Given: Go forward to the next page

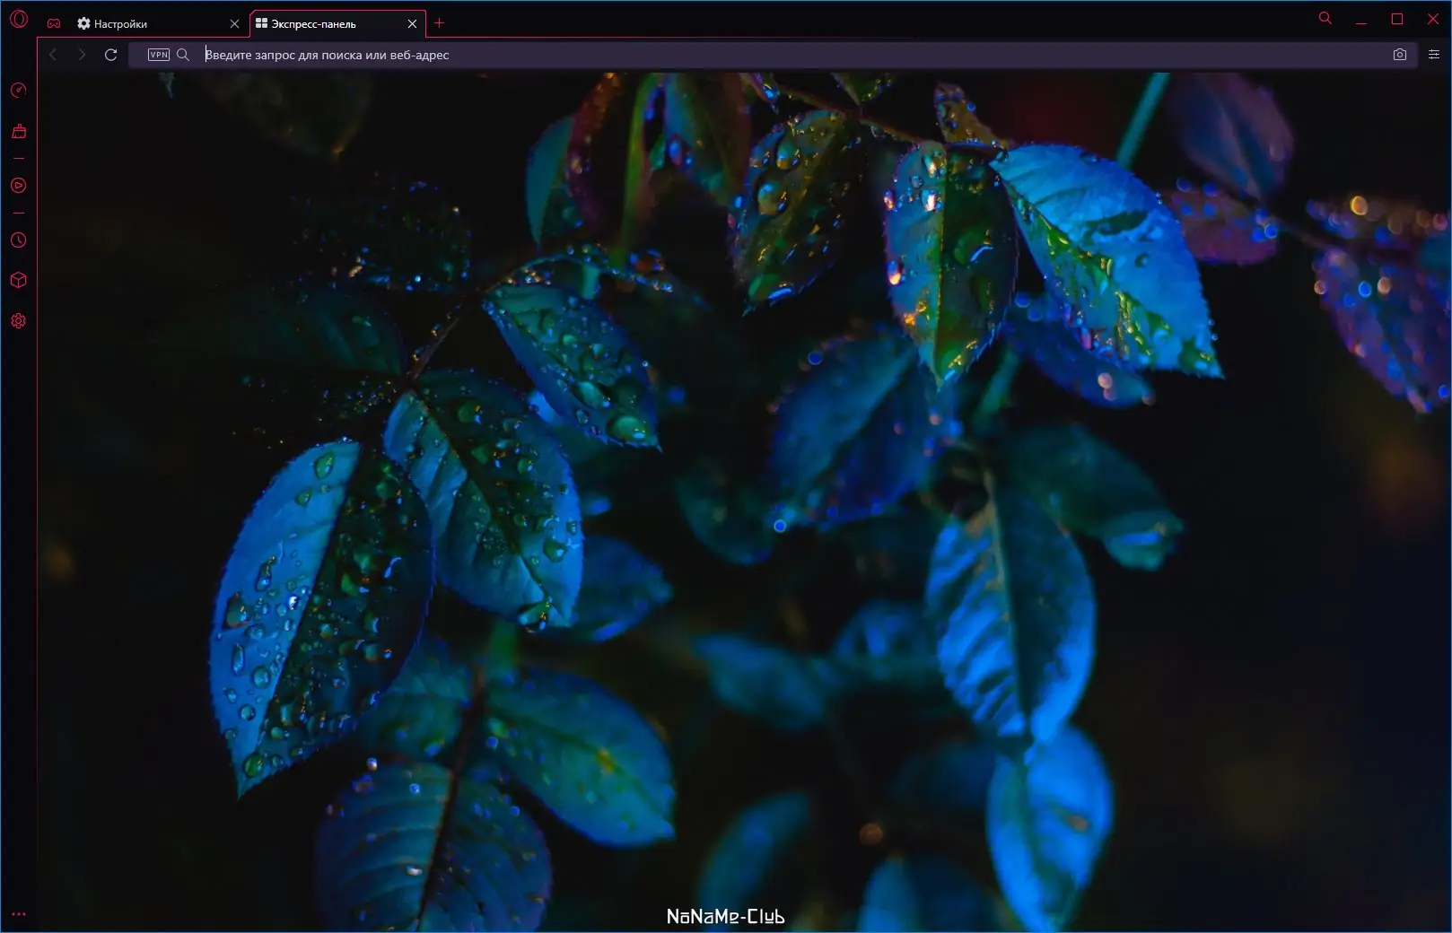Looking at the screenshot, I should pos(82,55).
